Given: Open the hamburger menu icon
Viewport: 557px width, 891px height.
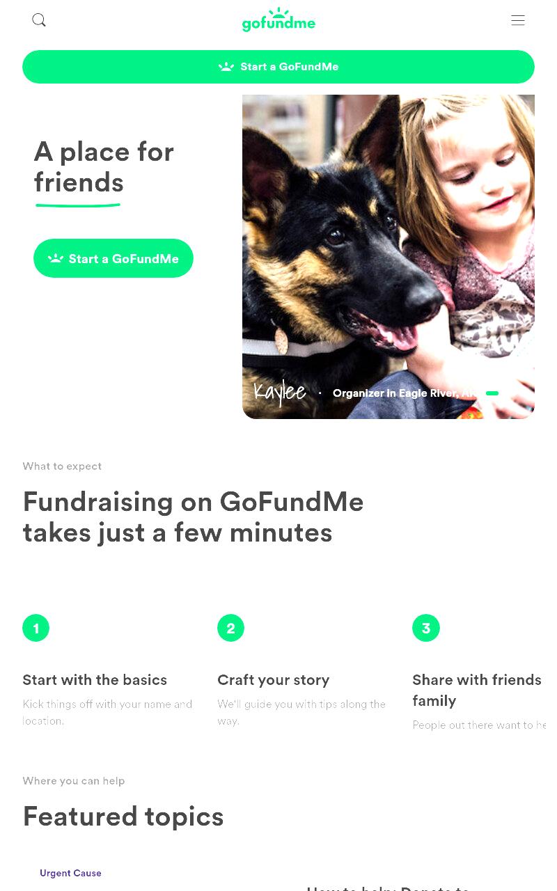Looking at the screenshot, I should 518,20.
